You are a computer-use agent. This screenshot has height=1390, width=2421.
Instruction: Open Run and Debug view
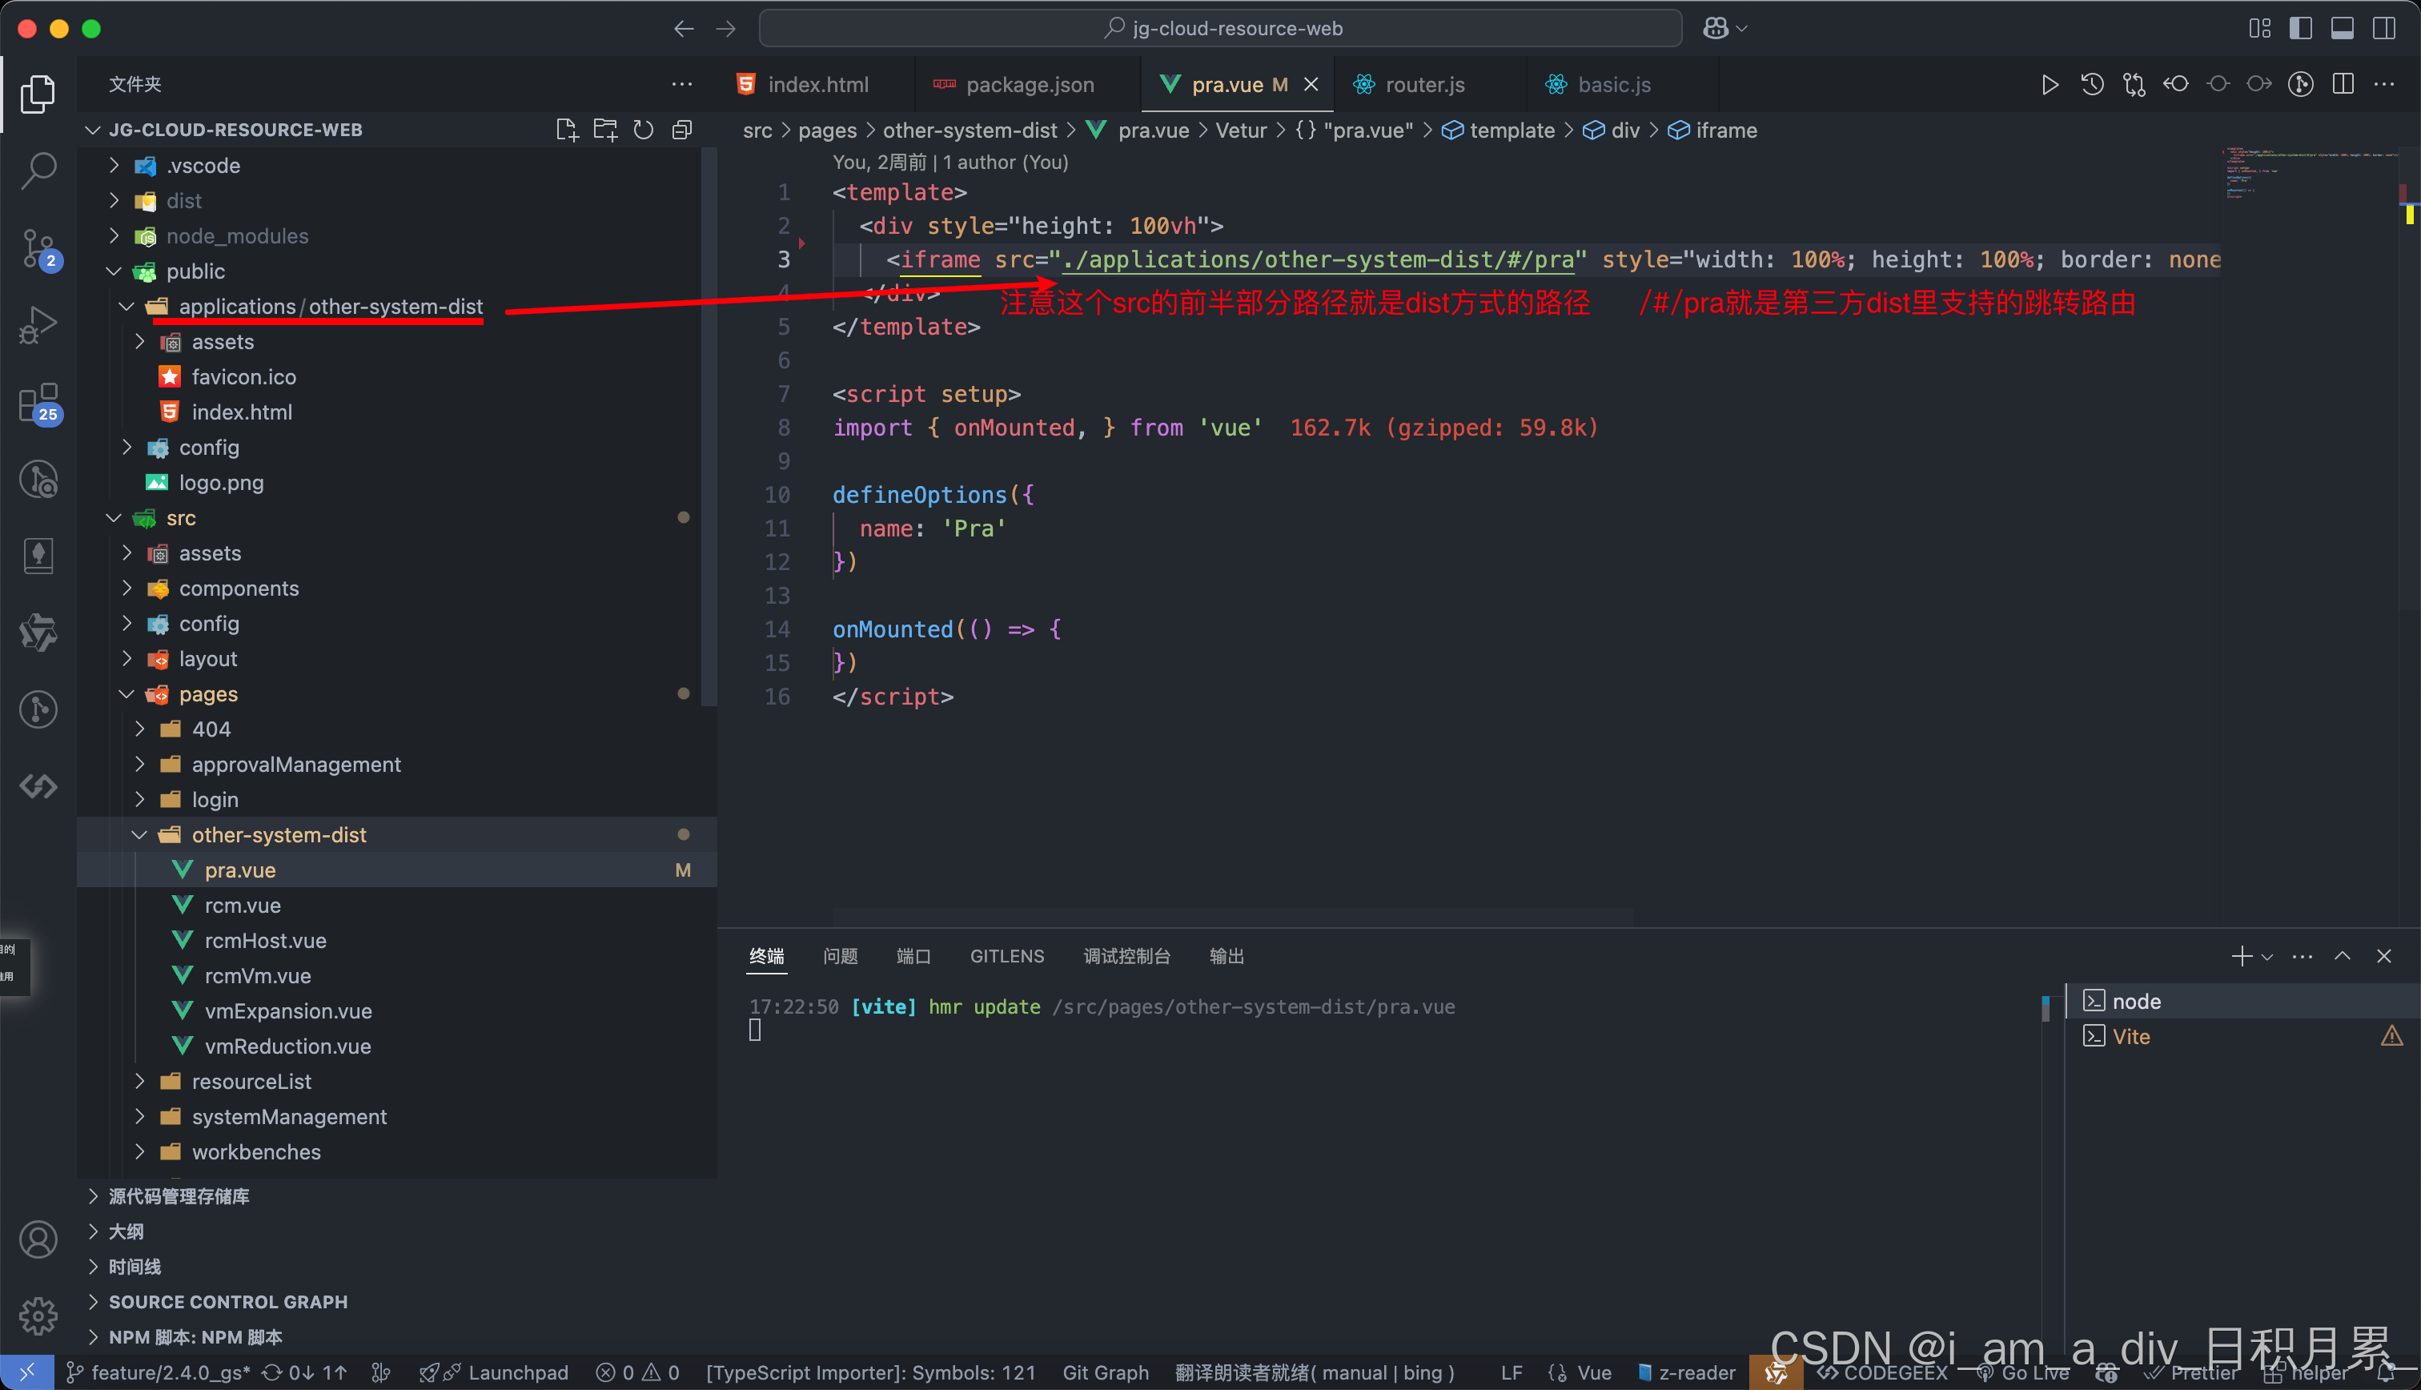click(38, 324)
